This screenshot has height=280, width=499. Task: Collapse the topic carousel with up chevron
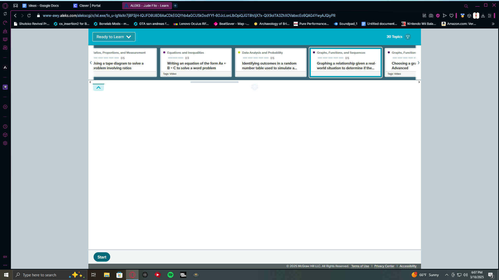tap(99, 88)
